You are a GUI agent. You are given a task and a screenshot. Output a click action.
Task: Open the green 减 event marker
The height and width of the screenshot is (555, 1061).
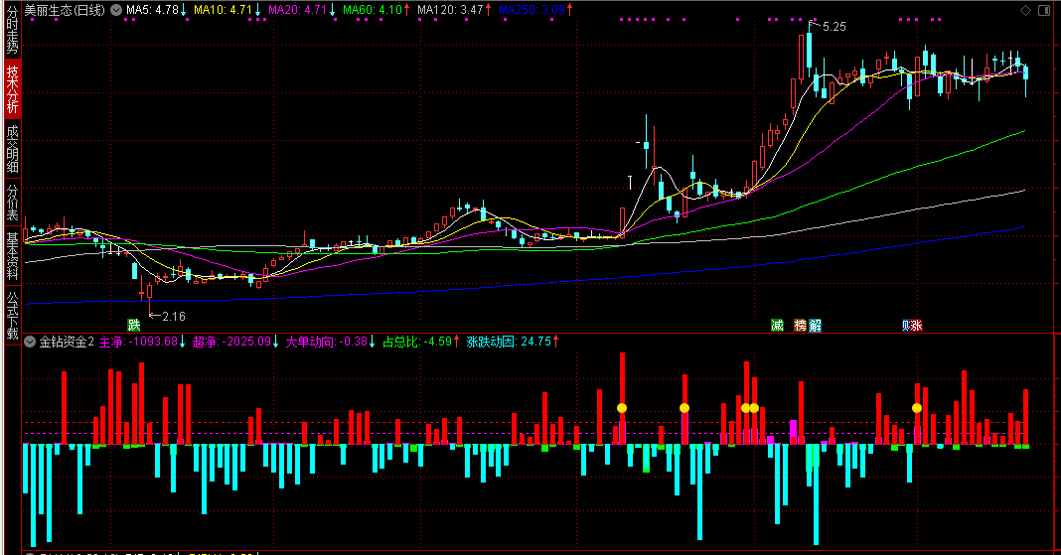tap(778, 326)
